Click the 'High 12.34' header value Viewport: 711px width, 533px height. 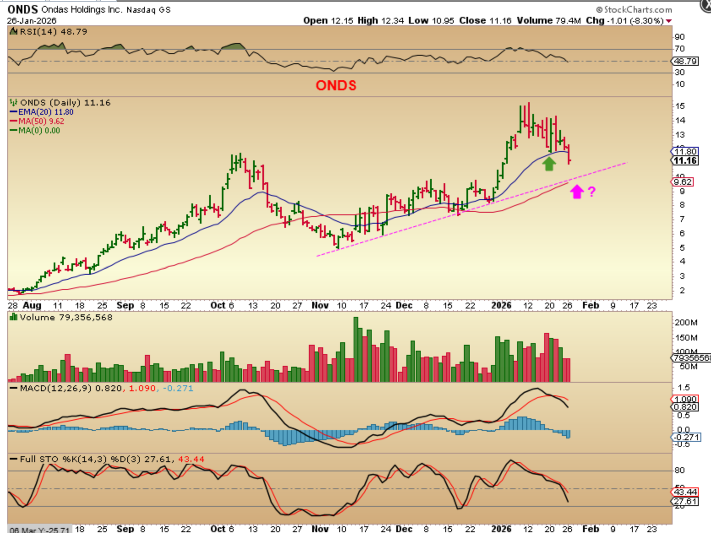(x=381, y=21)
